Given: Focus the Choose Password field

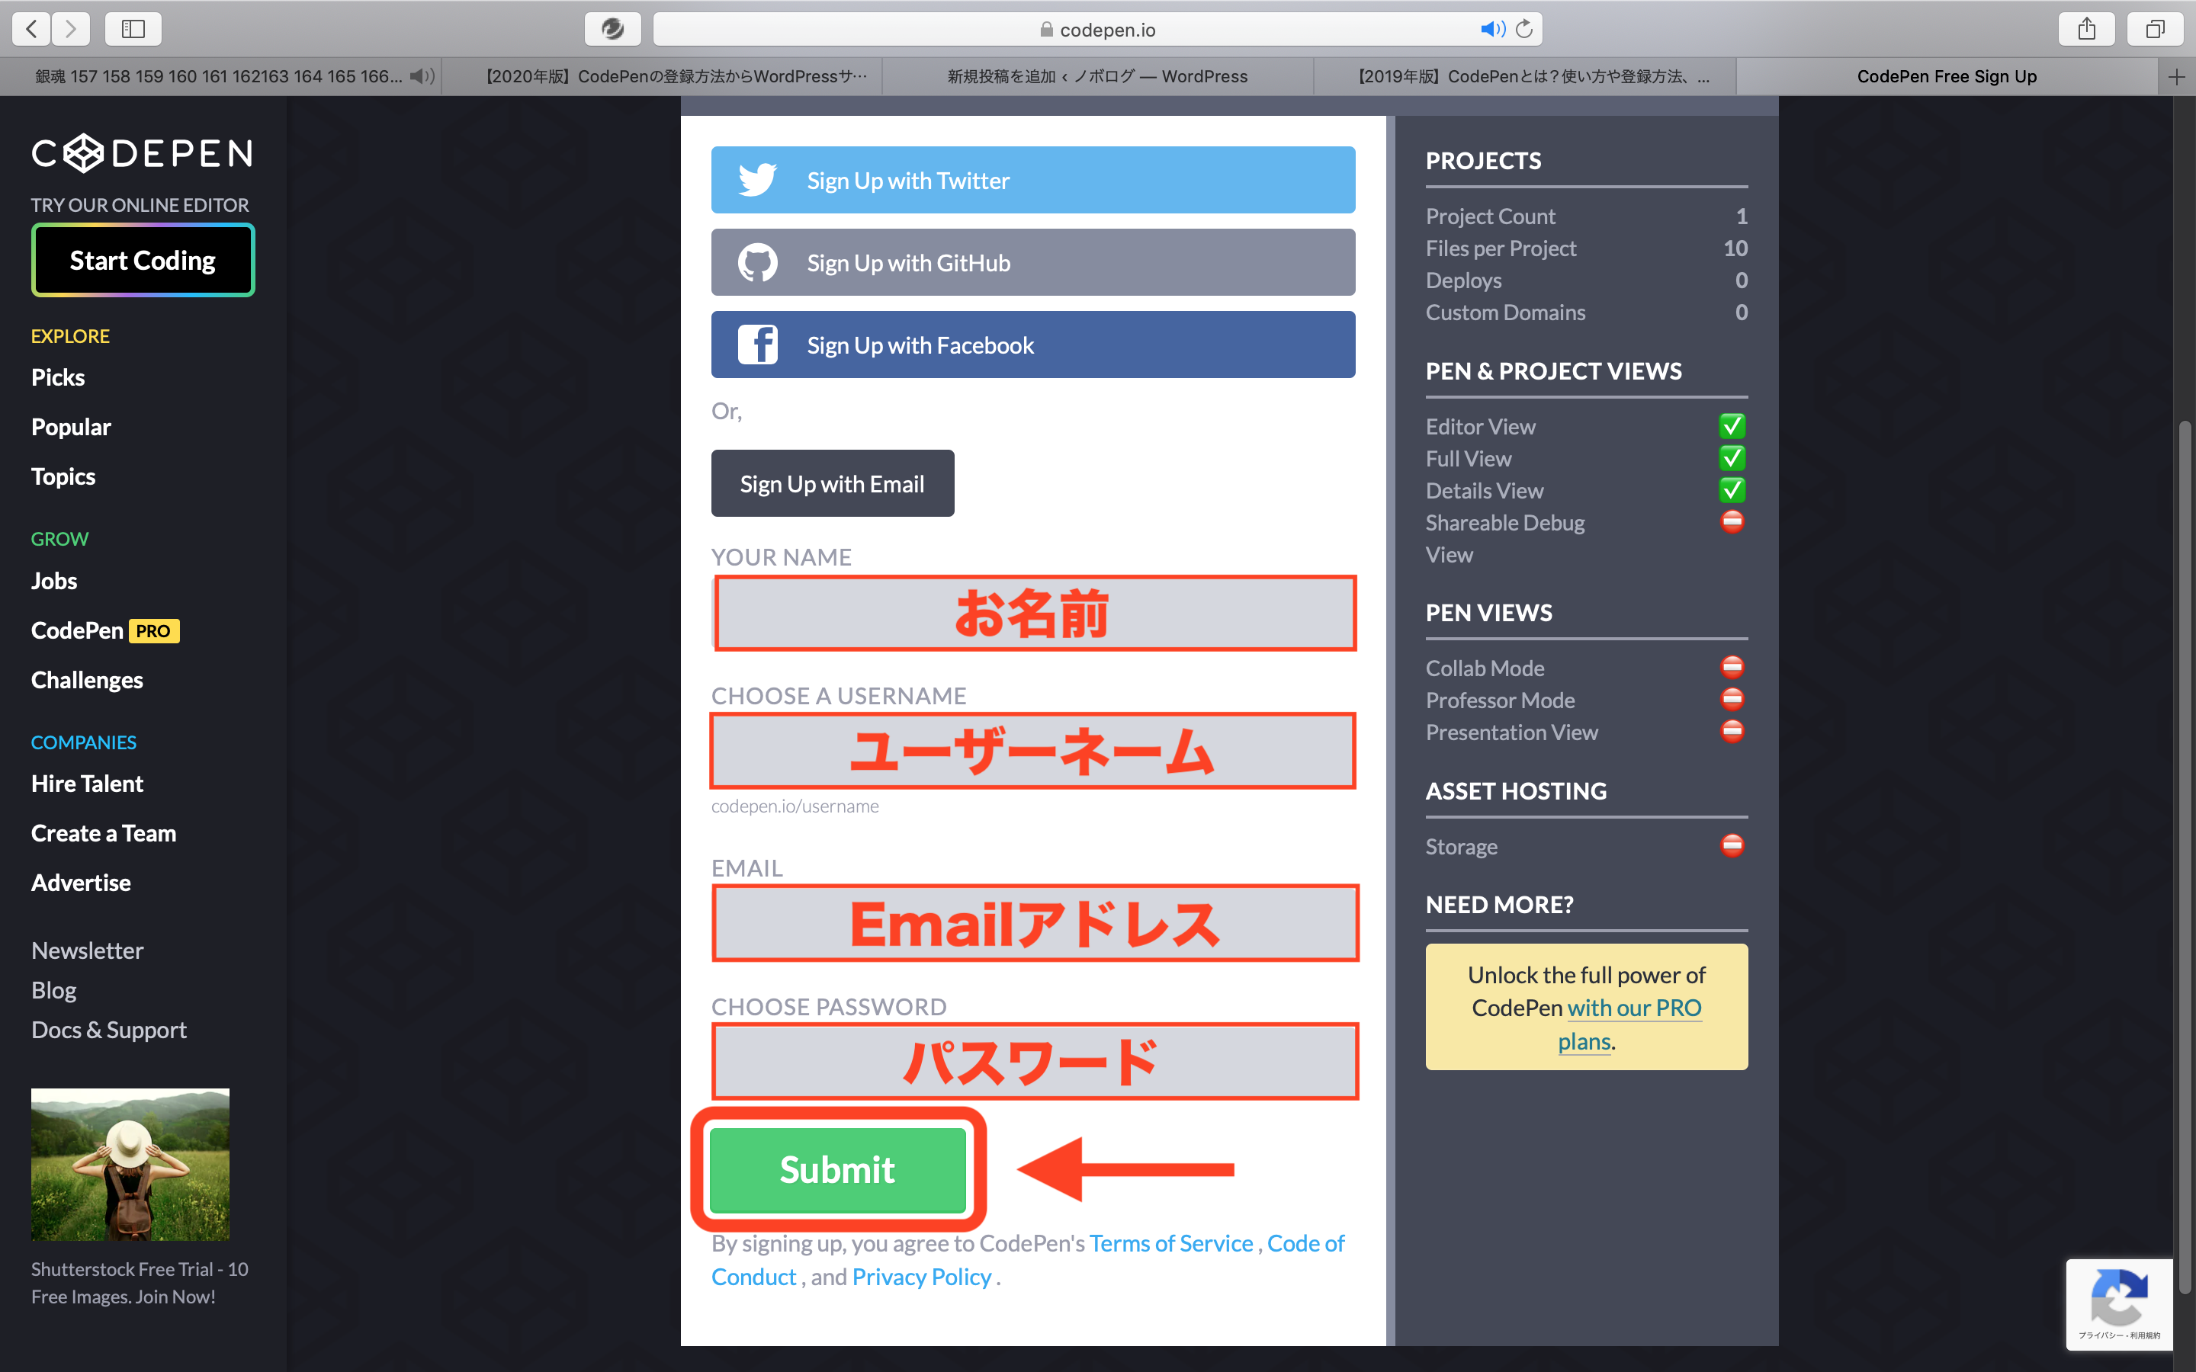Looking at the screenshot, I should tap(1035, 1062).
